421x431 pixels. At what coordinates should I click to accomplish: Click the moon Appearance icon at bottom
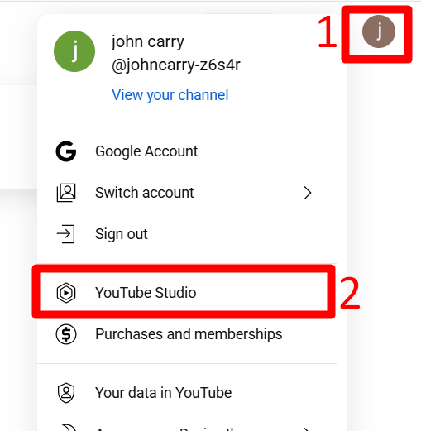[67, 428]
